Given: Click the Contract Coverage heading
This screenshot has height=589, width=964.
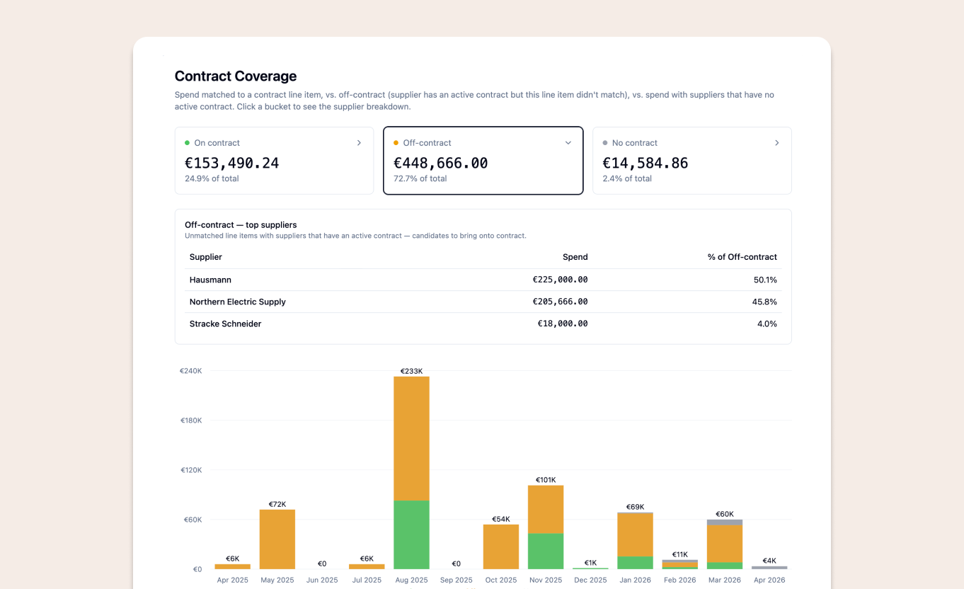Looking at the screenshot, I should click(x=236, y=76).
